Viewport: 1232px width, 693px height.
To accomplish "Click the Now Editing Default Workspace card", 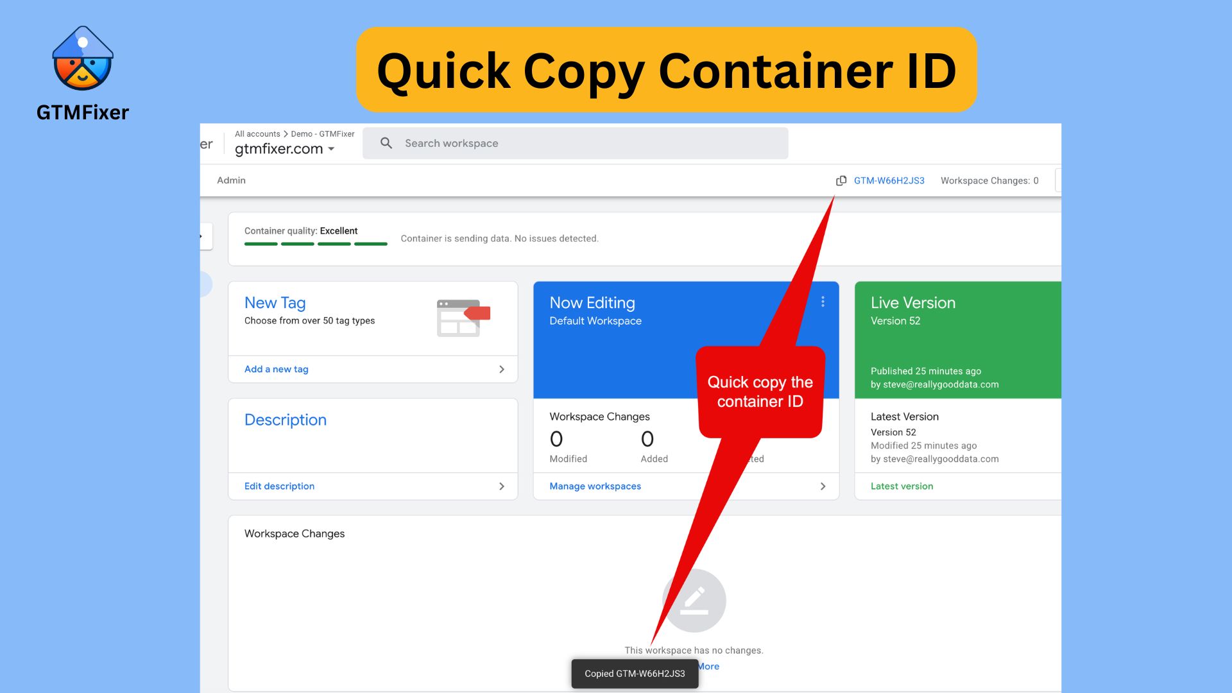I will pyautogui.click(x=686, y=340).
